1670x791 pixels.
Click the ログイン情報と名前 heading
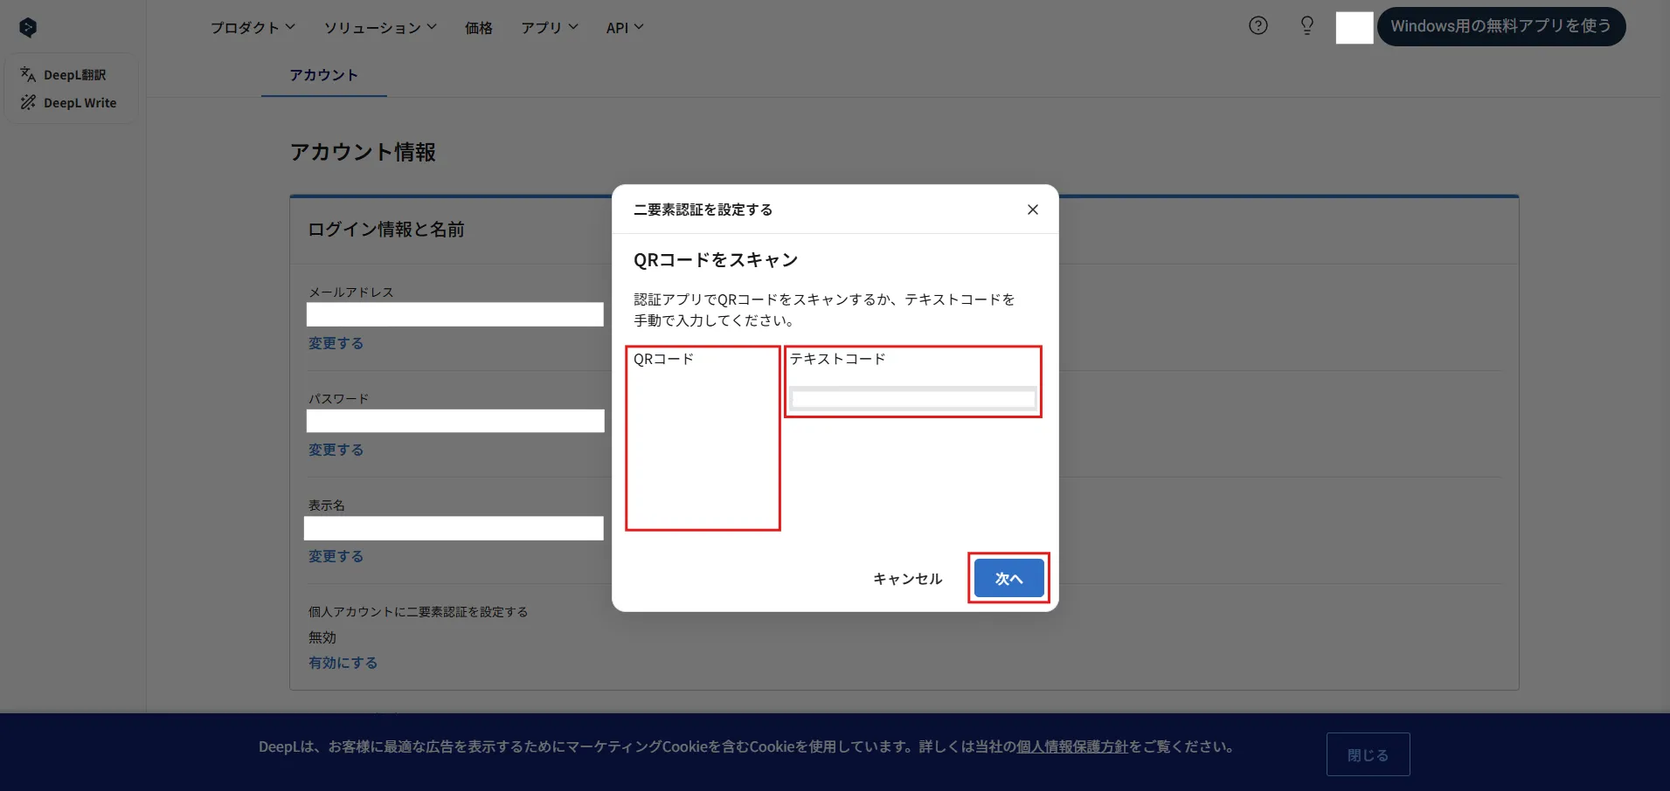(x=385, y=230)
